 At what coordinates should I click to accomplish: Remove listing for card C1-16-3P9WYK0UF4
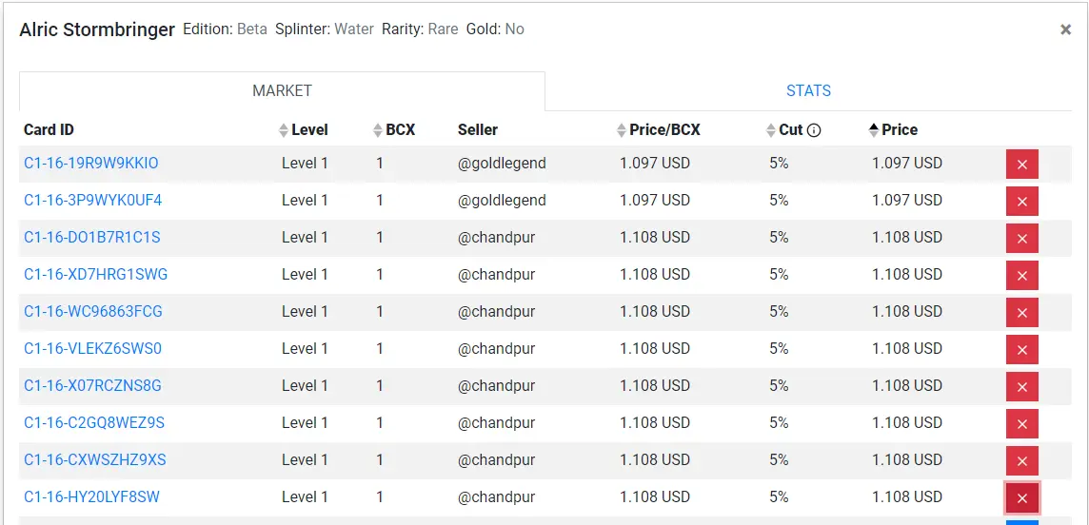1021,201
